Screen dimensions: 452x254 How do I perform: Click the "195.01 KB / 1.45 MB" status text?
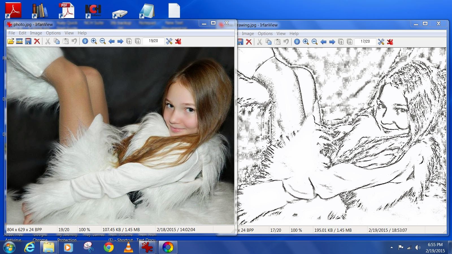(x=333, y=230)
